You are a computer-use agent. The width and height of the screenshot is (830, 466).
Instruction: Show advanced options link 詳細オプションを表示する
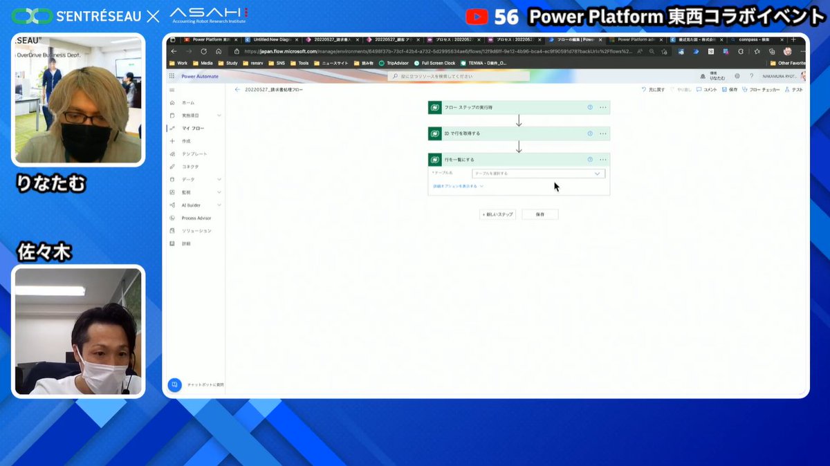point(458,186)
